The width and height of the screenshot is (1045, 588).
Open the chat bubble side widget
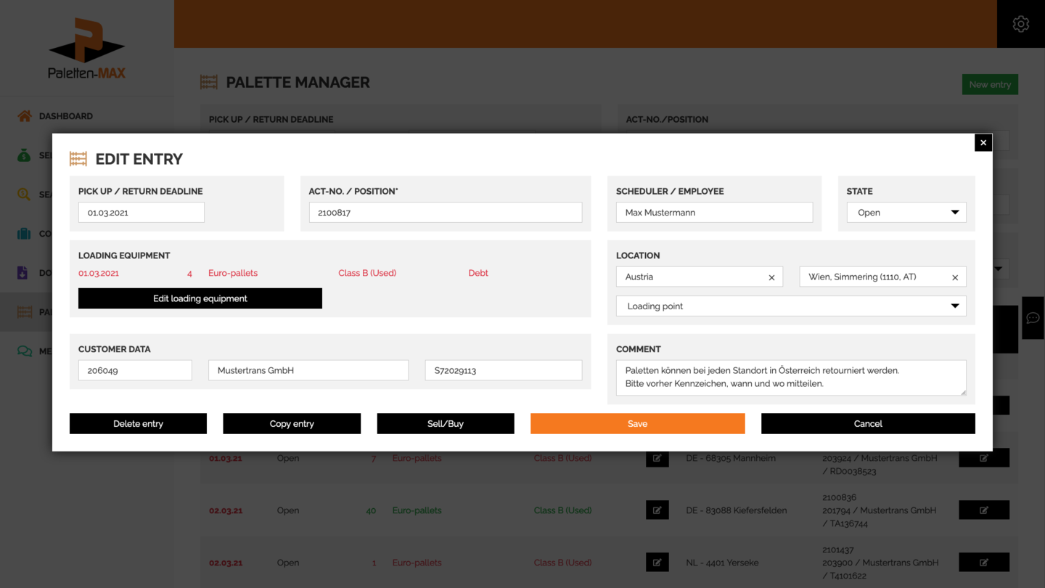[x=1033, y=318]
